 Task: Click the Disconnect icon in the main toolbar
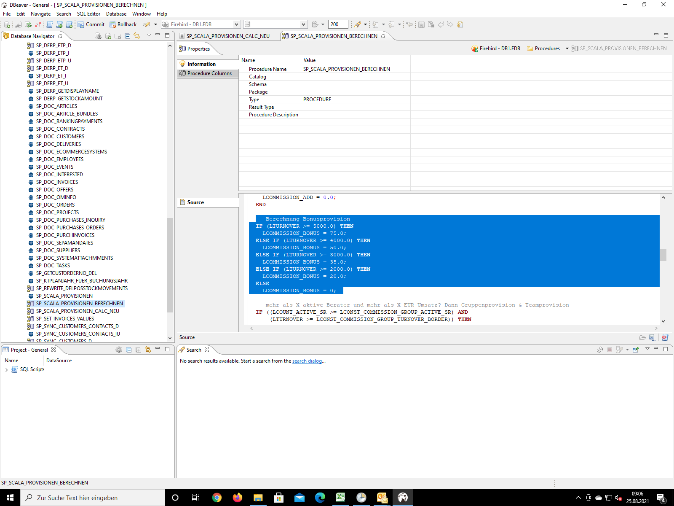pyautogui.click(x=38, y=24)
